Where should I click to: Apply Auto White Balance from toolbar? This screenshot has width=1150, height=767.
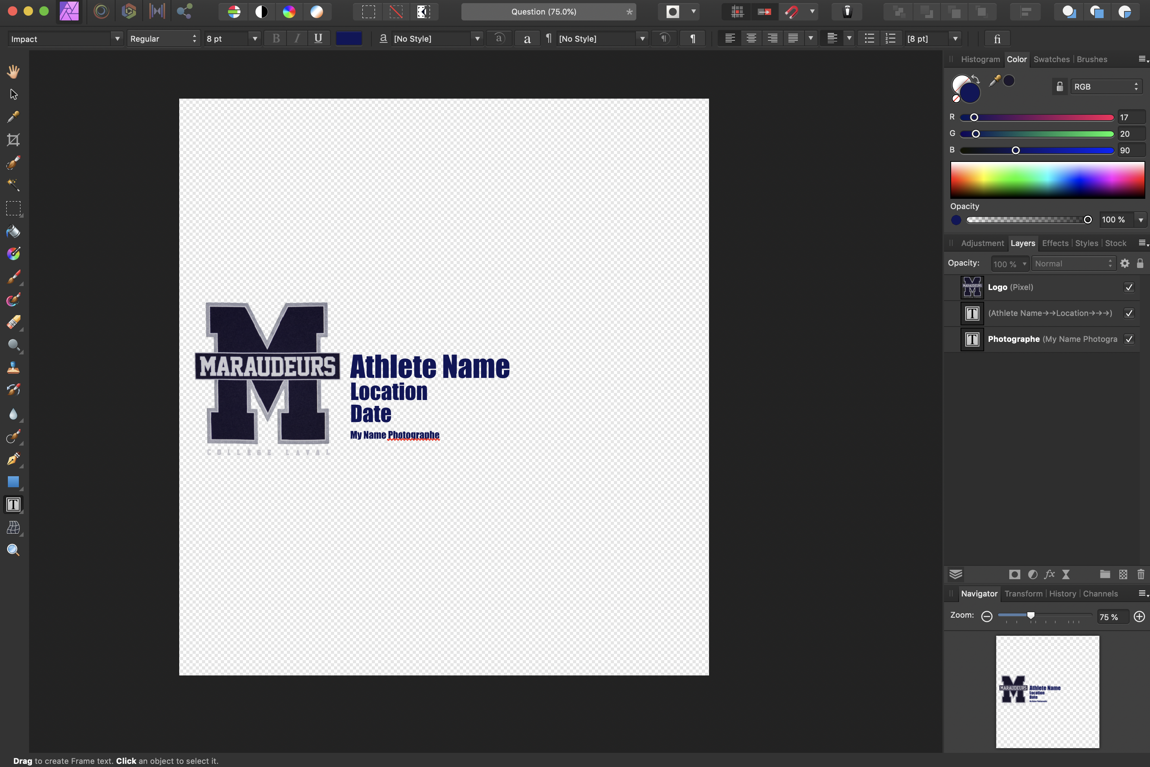pos(317,12)
